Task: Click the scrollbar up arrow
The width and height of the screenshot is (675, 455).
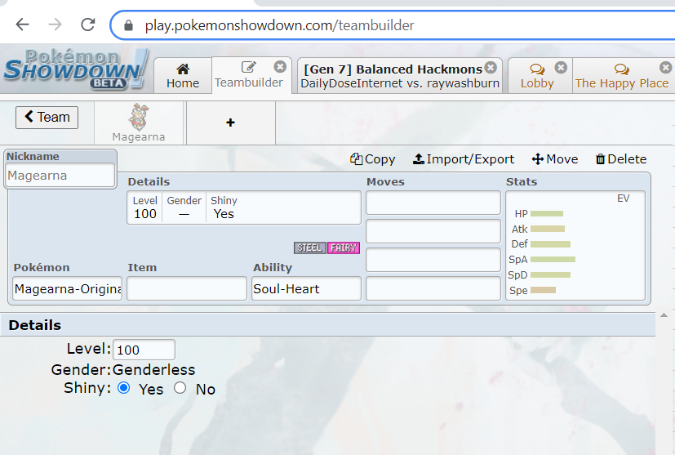Action: tap(664, 315)
